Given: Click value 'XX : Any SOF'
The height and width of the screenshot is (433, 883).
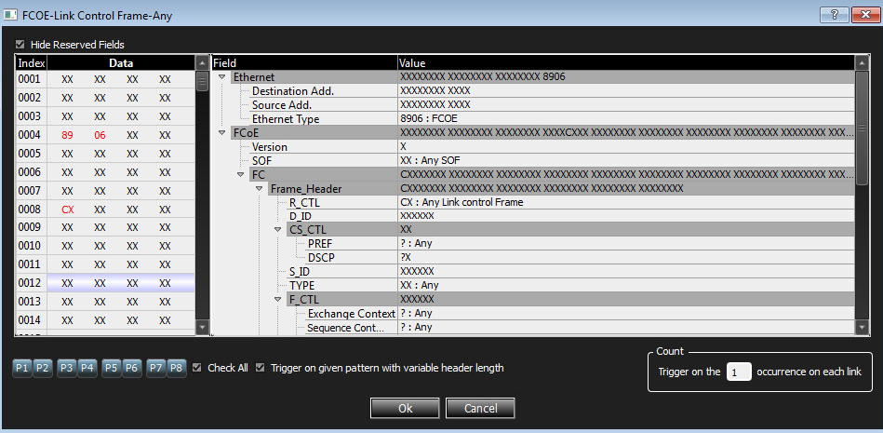Looking at the screenshot, I should click(x=428, y=161).
